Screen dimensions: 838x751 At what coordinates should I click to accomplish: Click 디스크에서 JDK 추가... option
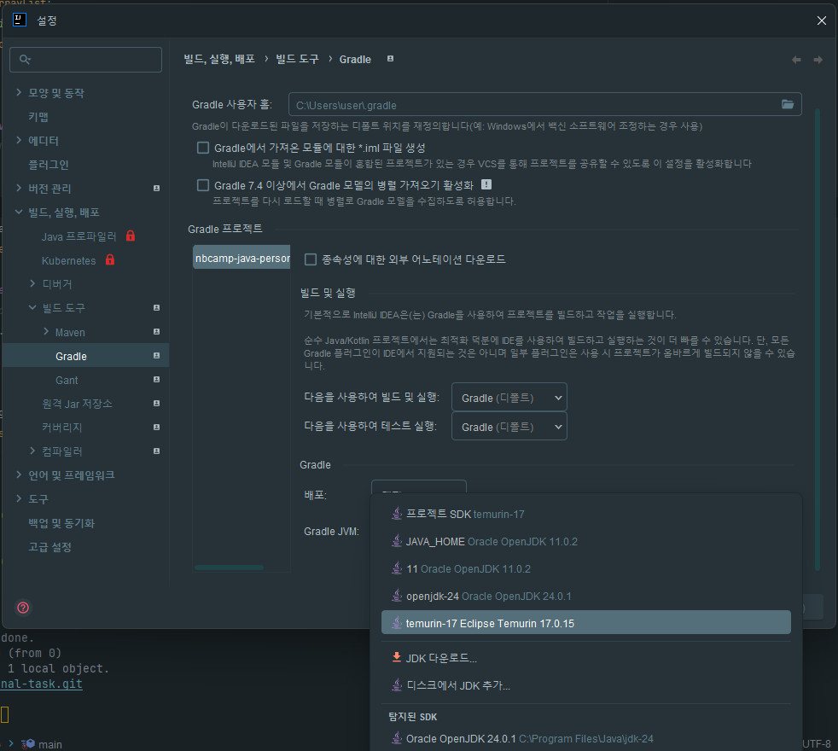coord(585,684)
